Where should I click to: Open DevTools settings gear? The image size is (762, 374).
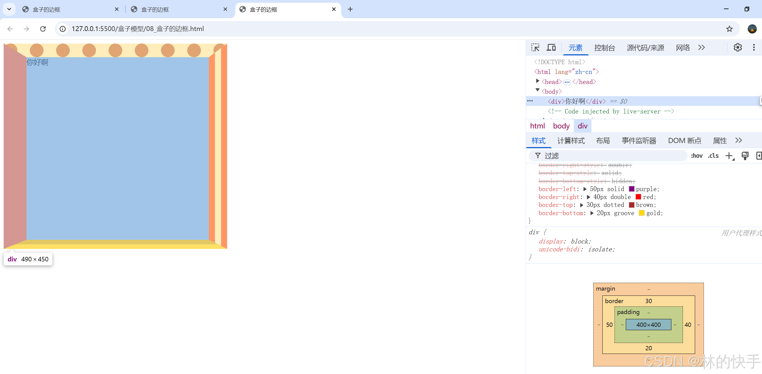pyautogui.click(x=738, y=47)
